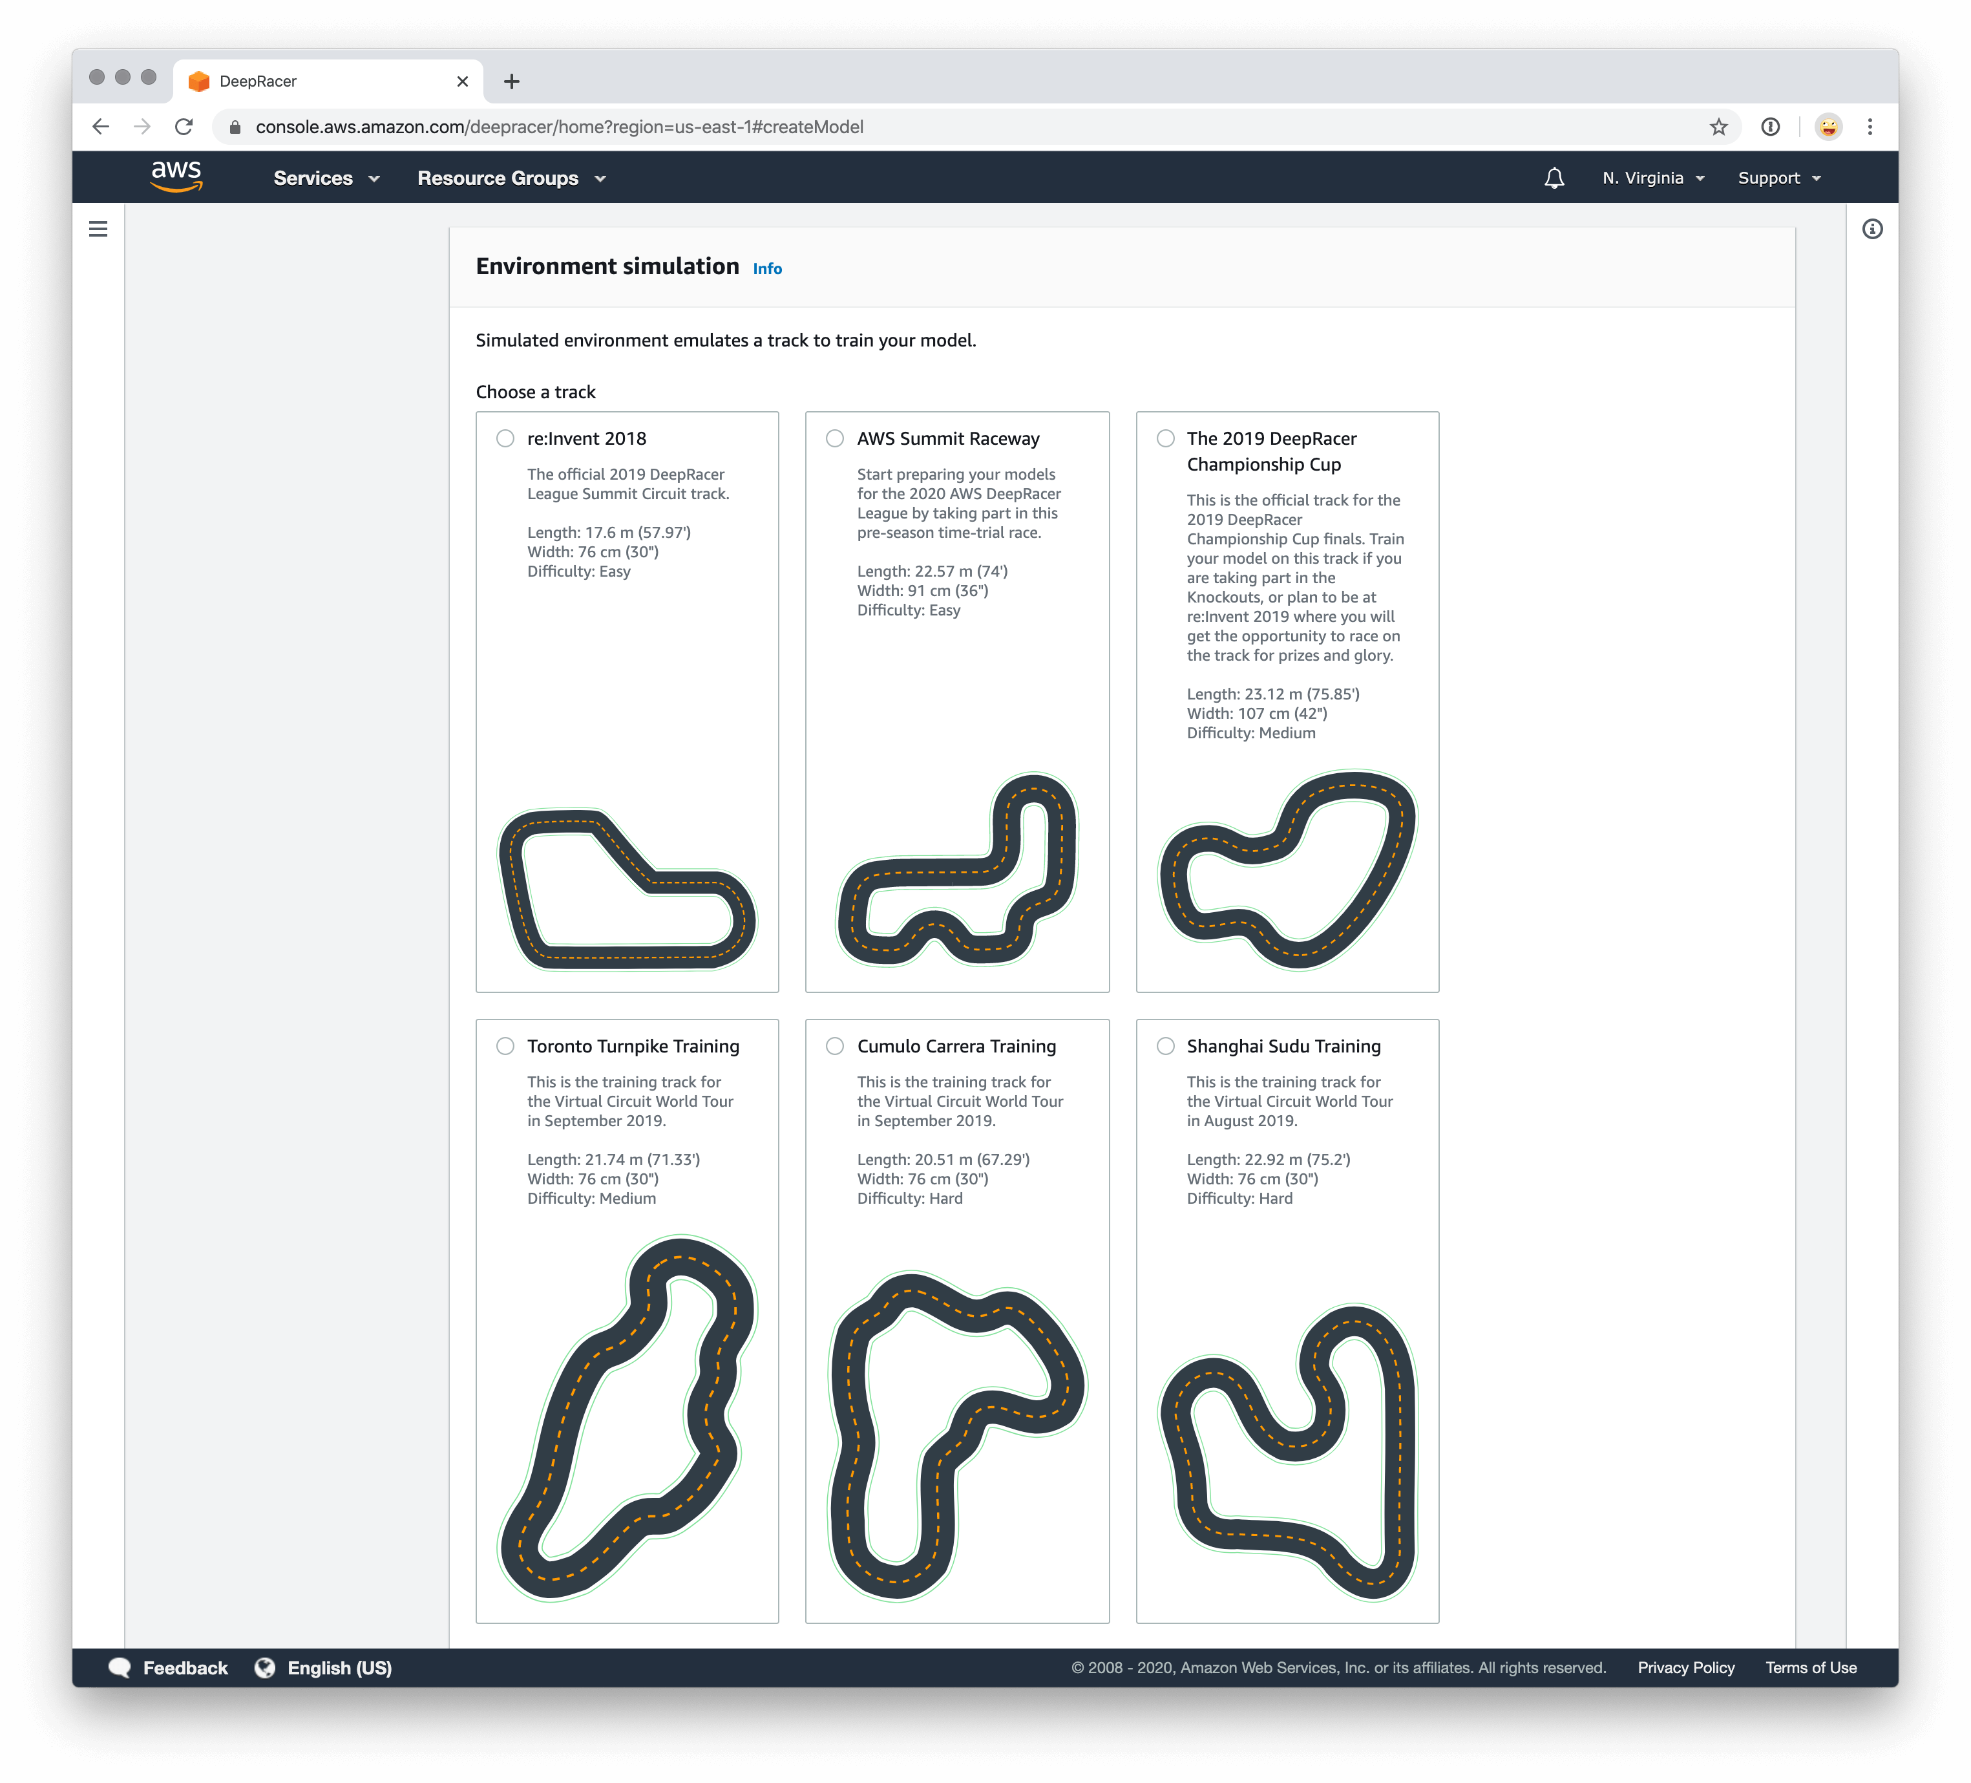This screenshot has height=1783, width=1971.
Task: Click the AWS logo in the navigation bar
Action: (177, 176)
